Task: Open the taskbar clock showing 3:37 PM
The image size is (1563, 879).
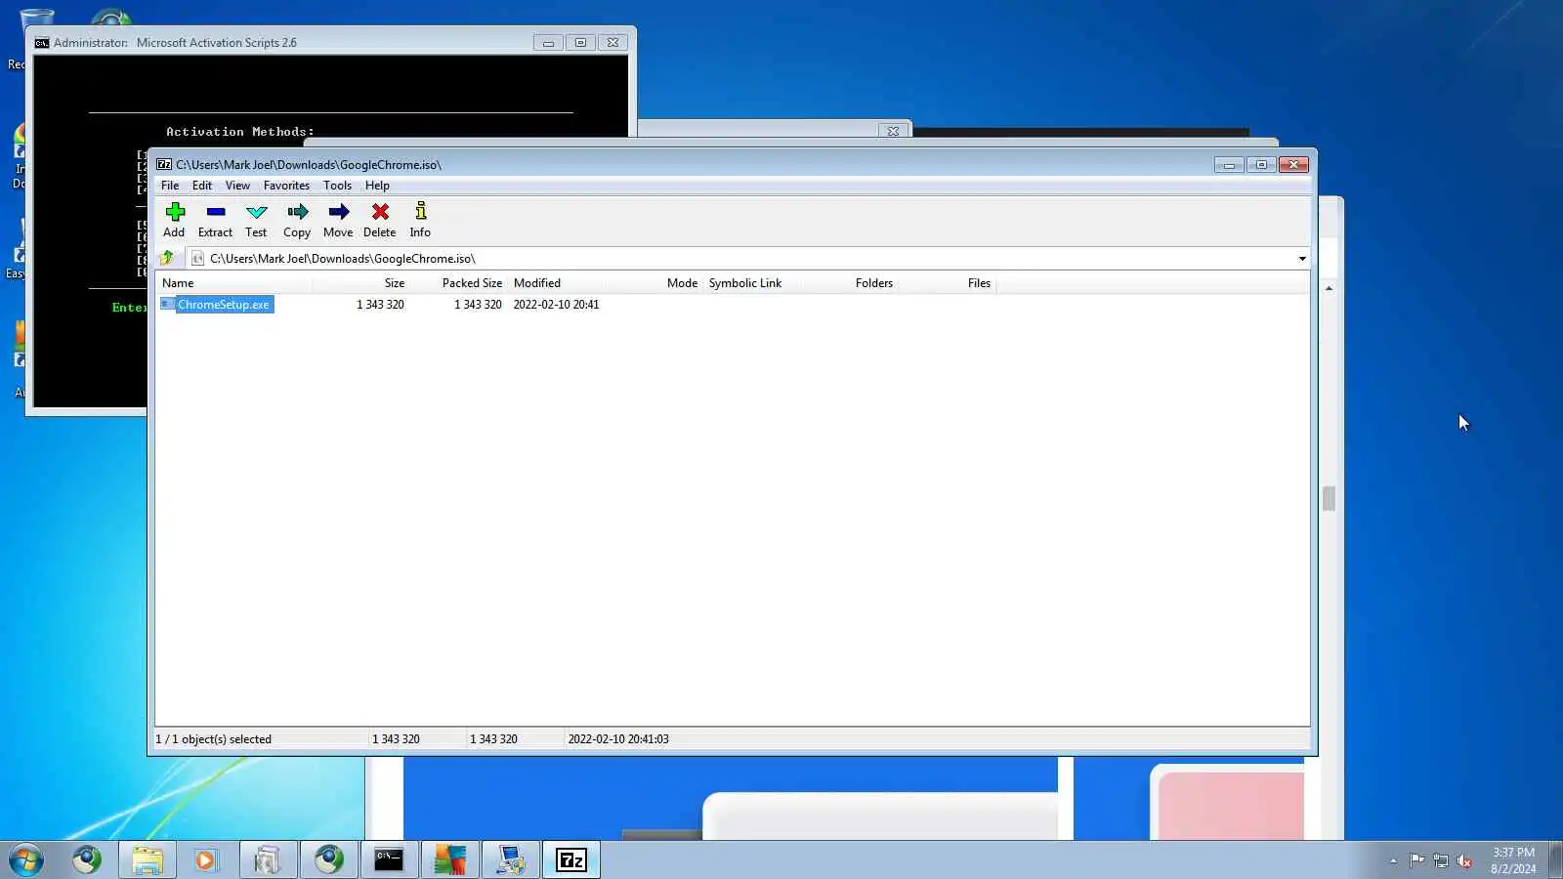Action: (1513, 860)
